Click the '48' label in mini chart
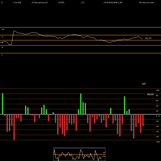The width and height of the screenshot is (161, 161). [104, 153]
